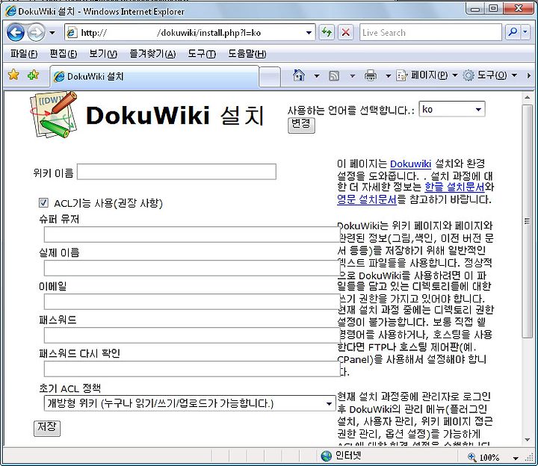Click the 슈퍼 유저 input field
The image size is (538, 466).
[192, 234]
